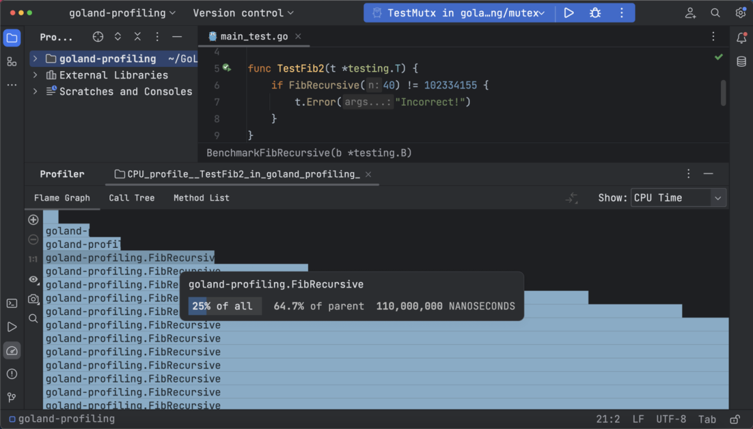Minimize the Profiler tool window

click(708, 173)
